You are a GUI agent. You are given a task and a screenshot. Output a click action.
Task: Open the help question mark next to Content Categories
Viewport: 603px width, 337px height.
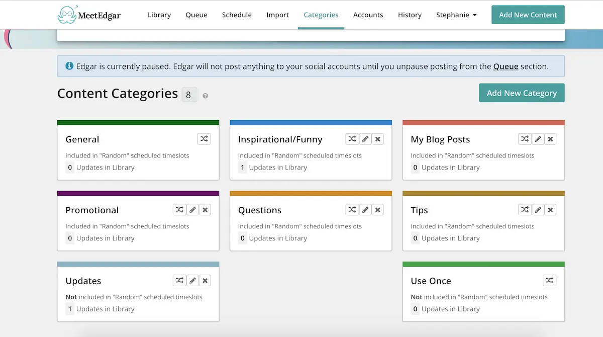(206, 95)
